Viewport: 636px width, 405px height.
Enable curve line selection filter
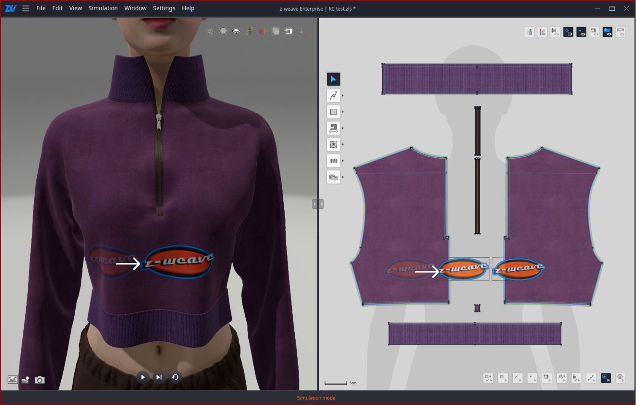518,378
